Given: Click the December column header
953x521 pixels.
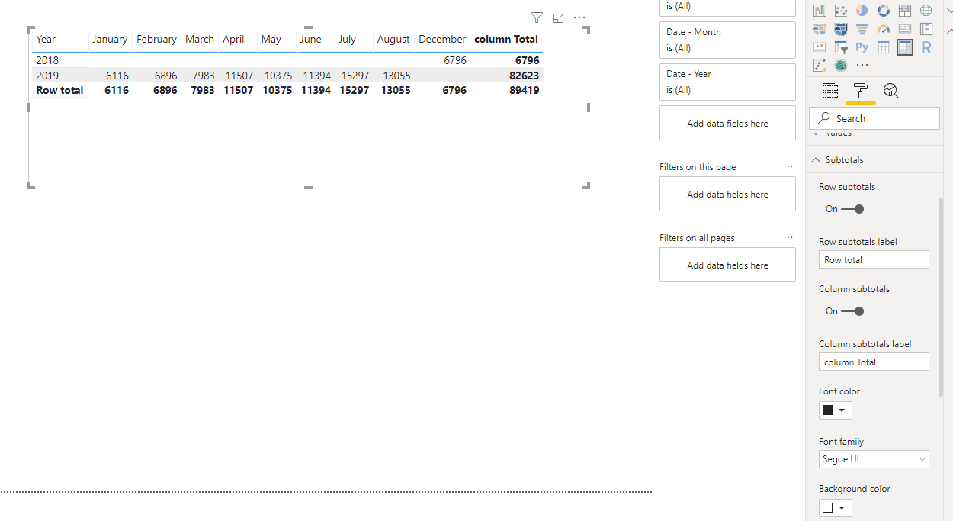Looking at the screenshot, I should tap(442, 39).
